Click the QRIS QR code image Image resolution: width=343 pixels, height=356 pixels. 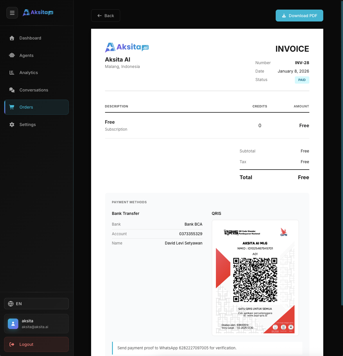[x=255, y=277]
